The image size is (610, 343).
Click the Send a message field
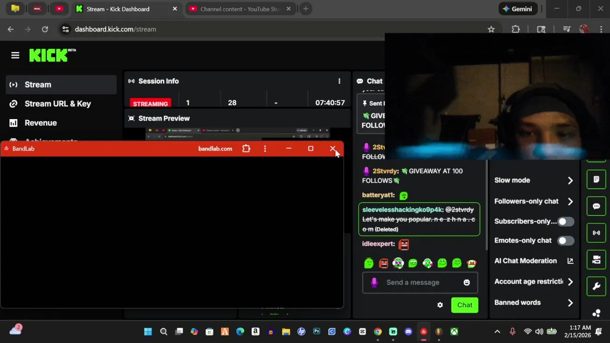click(x=420, y=282)
